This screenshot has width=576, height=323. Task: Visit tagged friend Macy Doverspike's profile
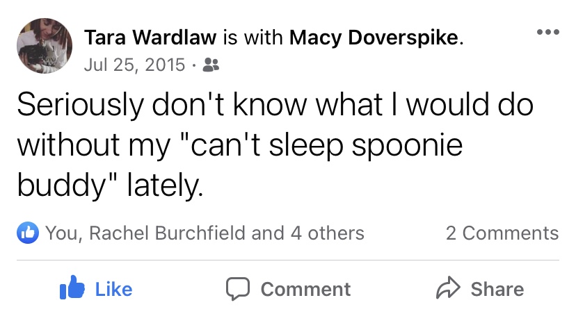(374, 38)
